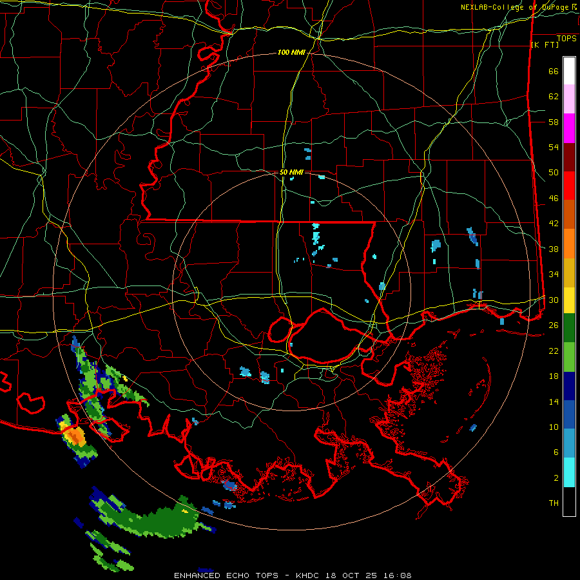Click the white 66 kft color swatch
580x580 pixels.
(x=569, y=71)
